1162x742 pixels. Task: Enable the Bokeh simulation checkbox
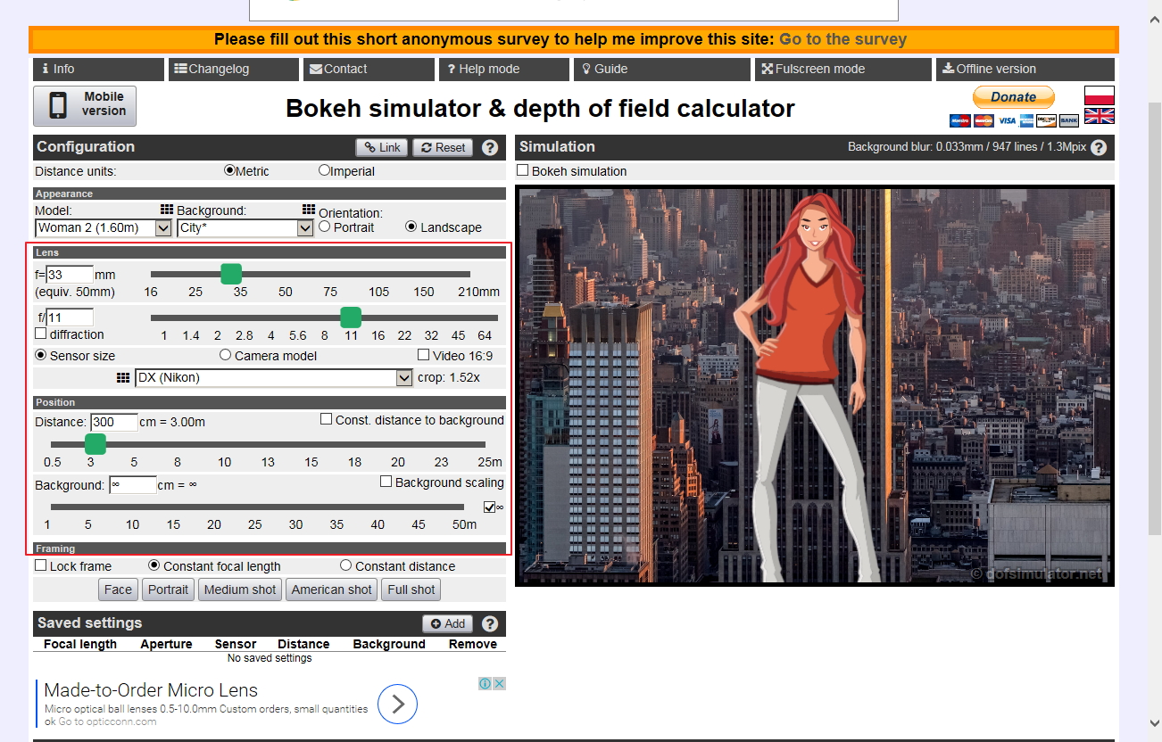coord(524,170)
